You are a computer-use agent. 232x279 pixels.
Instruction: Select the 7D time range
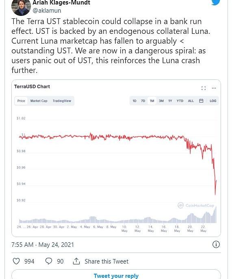[x=143, y=101]
